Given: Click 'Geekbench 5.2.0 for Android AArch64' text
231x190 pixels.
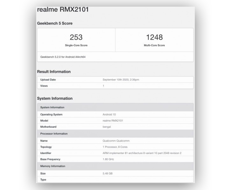Looking at the screenshot, I should pos(63,57).
